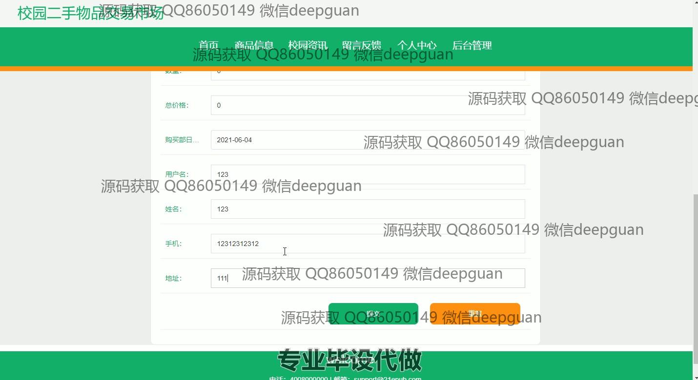The image size is (698, 380).
Task: Enter 后台管理 admin area
Action: [472, 45]
